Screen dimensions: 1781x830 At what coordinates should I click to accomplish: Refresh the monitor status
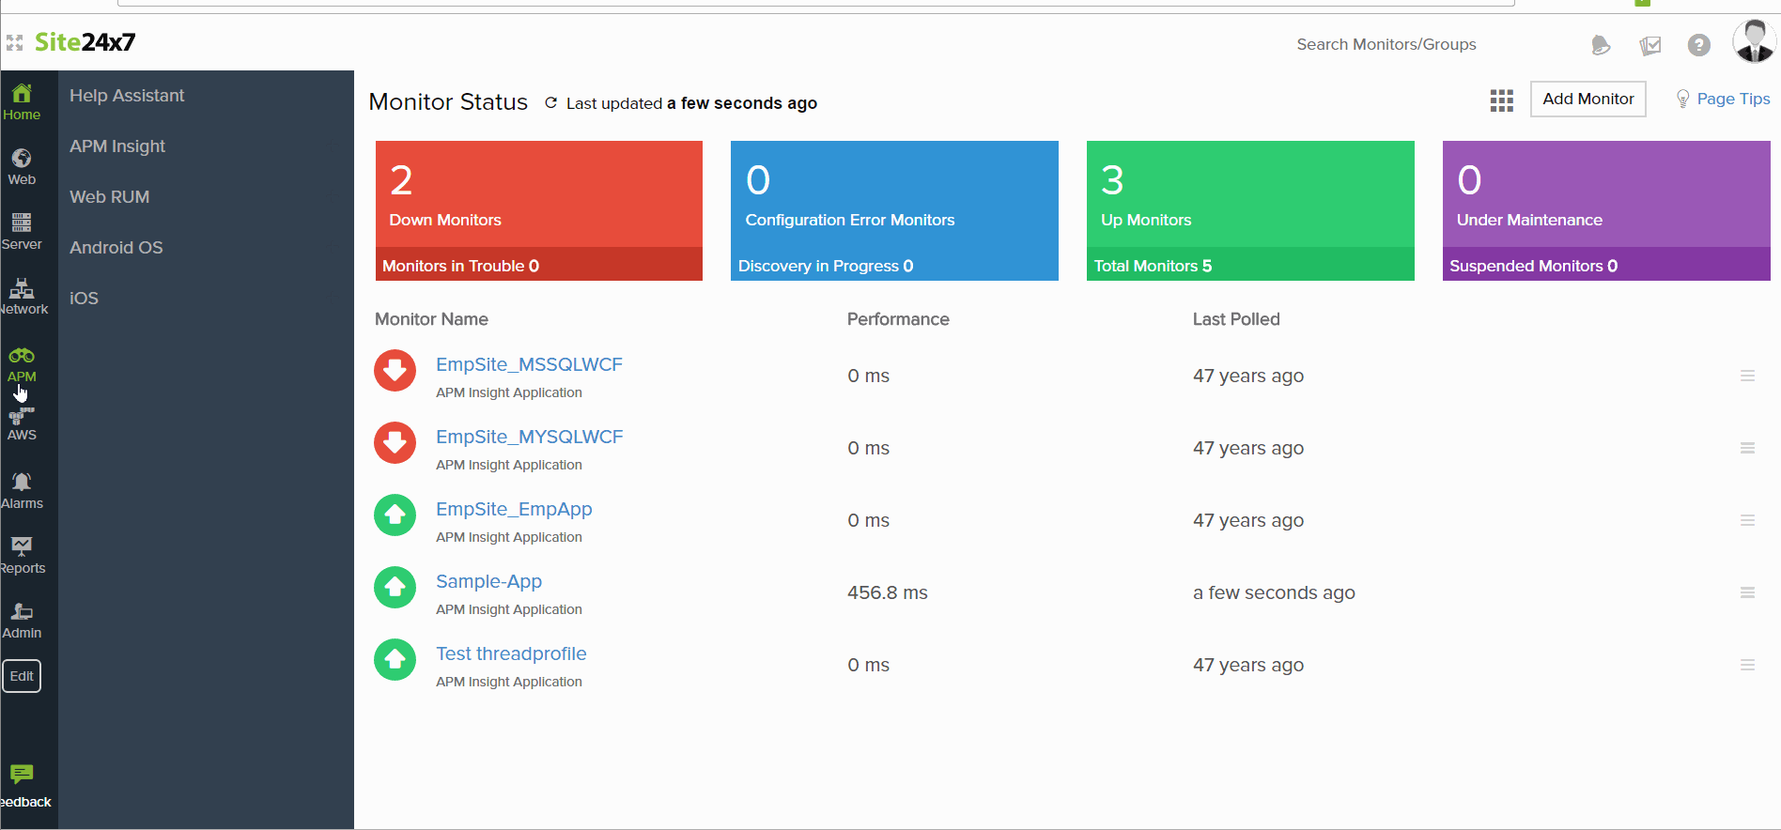[551, 103]
